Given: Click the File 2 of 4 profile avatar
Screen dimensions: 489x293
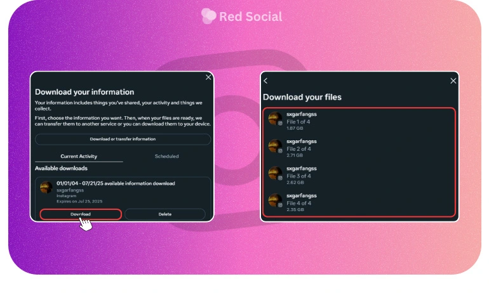Looking at the screenshot, I should coord(274,146).
